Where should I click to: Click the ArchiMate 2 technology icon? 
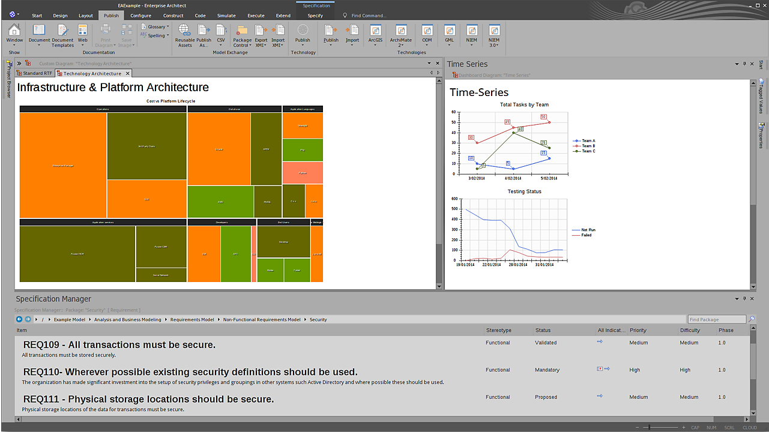(x=401, y=30)
